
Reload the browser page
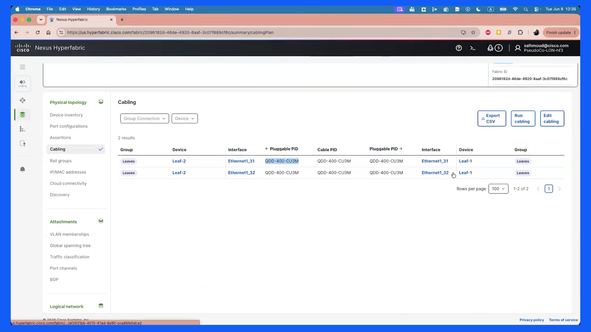tap(38, 32)
